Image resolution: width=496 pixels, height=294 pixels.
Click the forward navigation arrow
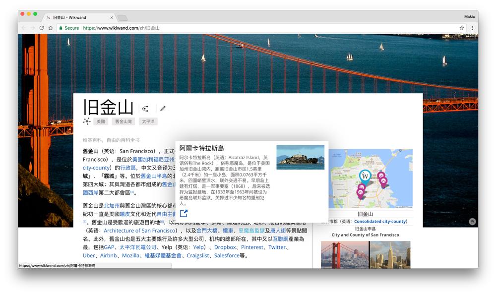click(x=33, y=28)
